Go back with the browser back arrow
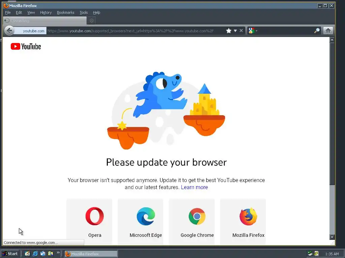This screenshot has height=258, width=345. pyautogui.click(x=9, y=31)
